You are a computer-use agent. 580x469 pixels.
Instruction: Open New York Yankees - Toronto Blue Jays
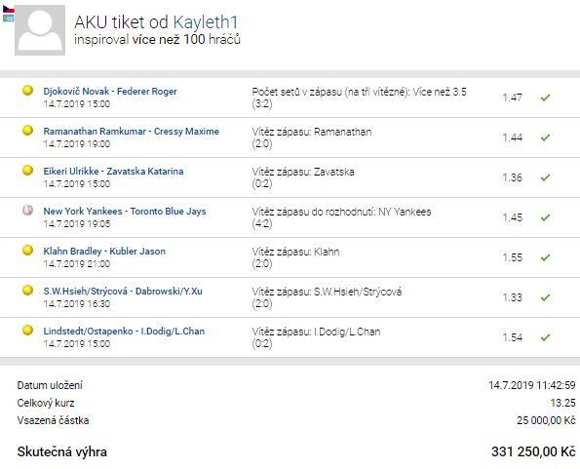(x=125, y=212)
